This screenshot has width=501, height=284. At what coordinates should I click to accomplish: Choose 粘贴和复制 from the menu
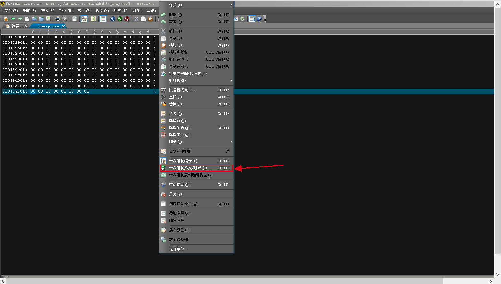coord(197,52)
